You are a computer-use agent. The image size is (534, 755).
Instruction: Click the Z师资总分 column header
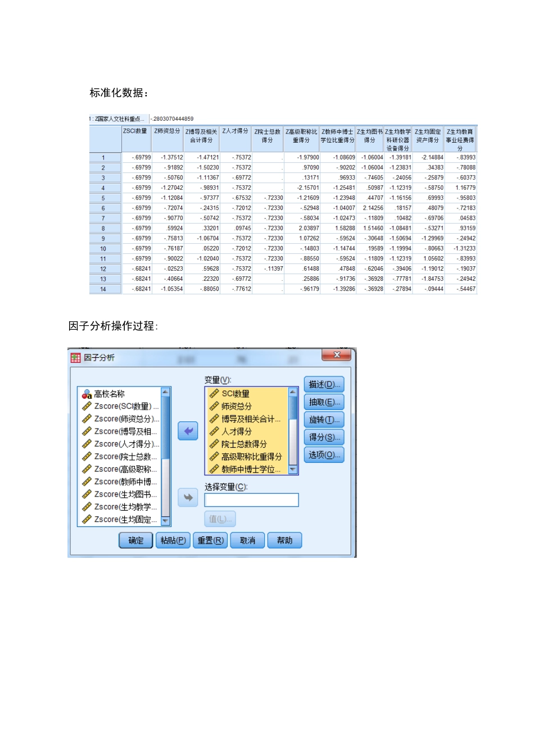[x=168, y=139]
